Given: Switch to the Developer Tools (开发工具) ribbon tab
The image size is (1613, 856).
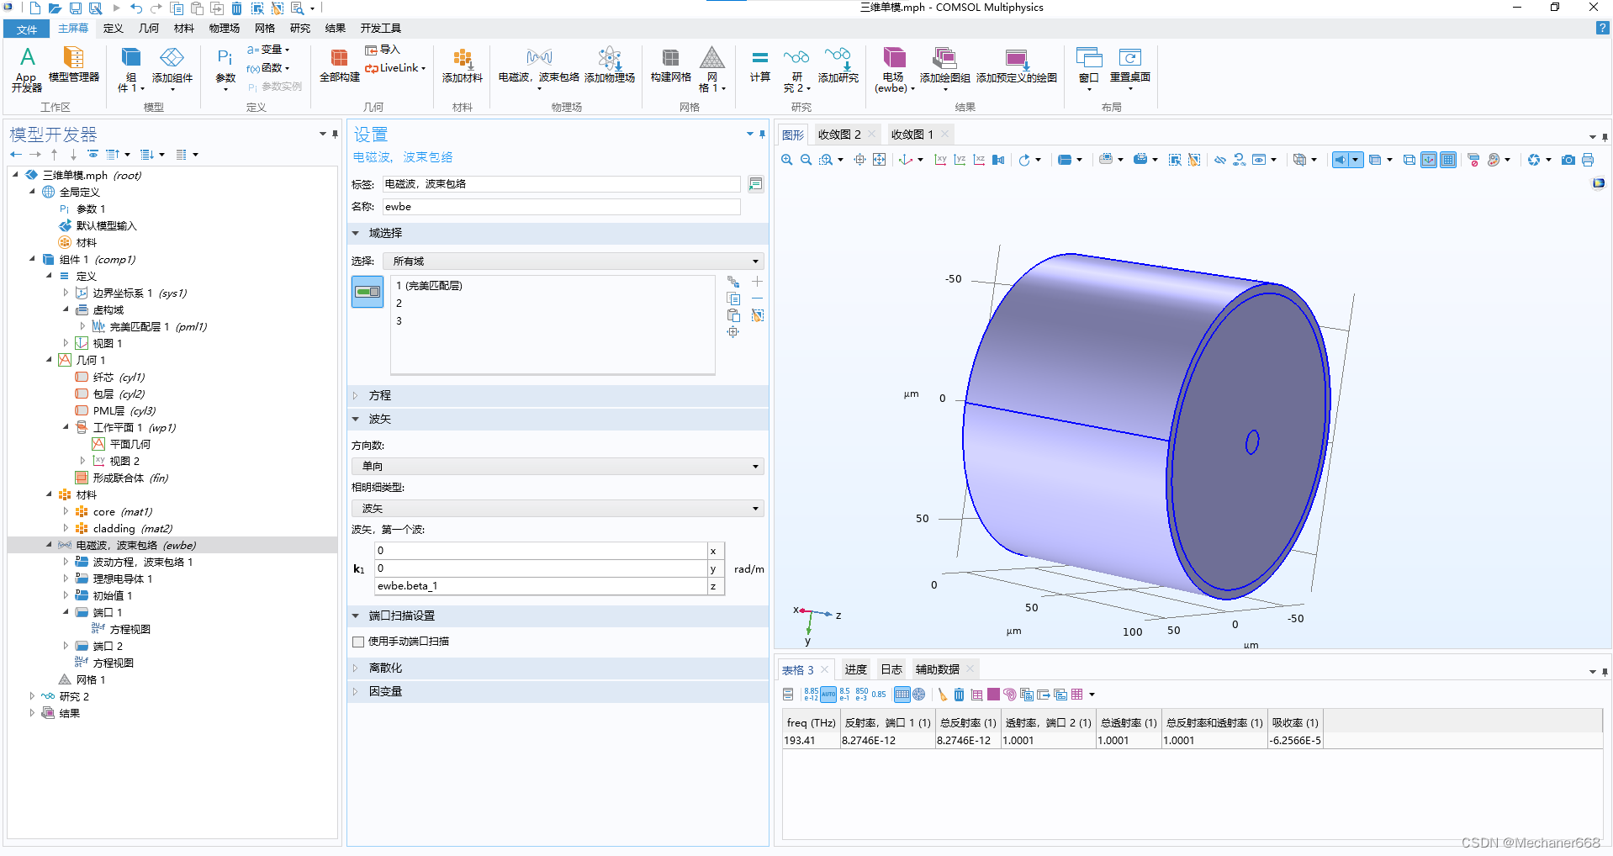Looking at the screenshot, I should pyautogui.click(x=381, y=29).
